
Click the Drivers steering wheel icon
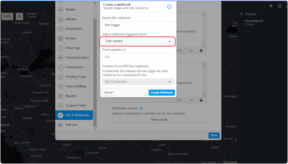click(60, 38)
